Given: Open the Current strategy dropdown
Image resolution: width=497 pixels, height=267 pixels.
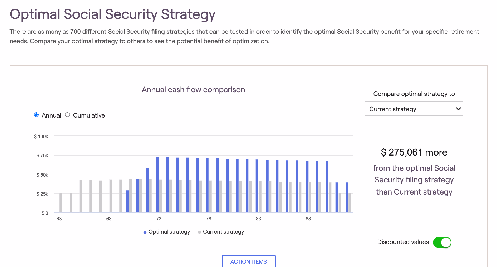Looking at the screenshot, I should click(414, 109).
